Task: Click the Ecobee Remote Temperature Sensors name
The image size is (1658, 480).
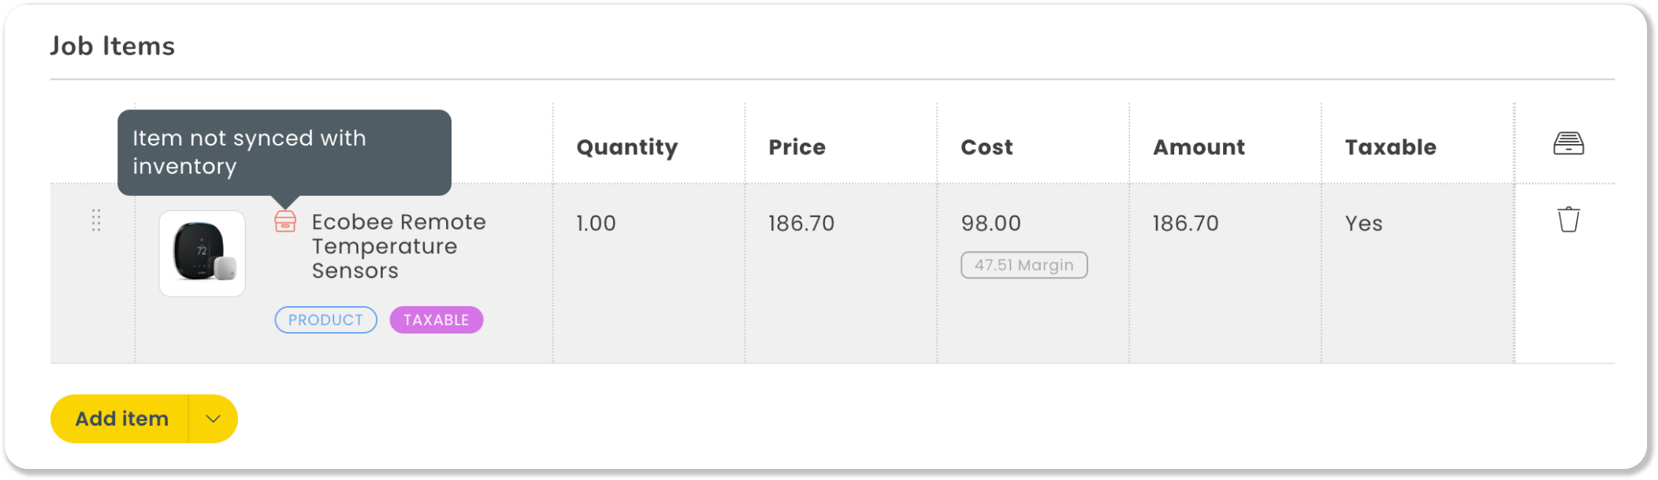Action: pyautogui.click(x=399, y=246)
